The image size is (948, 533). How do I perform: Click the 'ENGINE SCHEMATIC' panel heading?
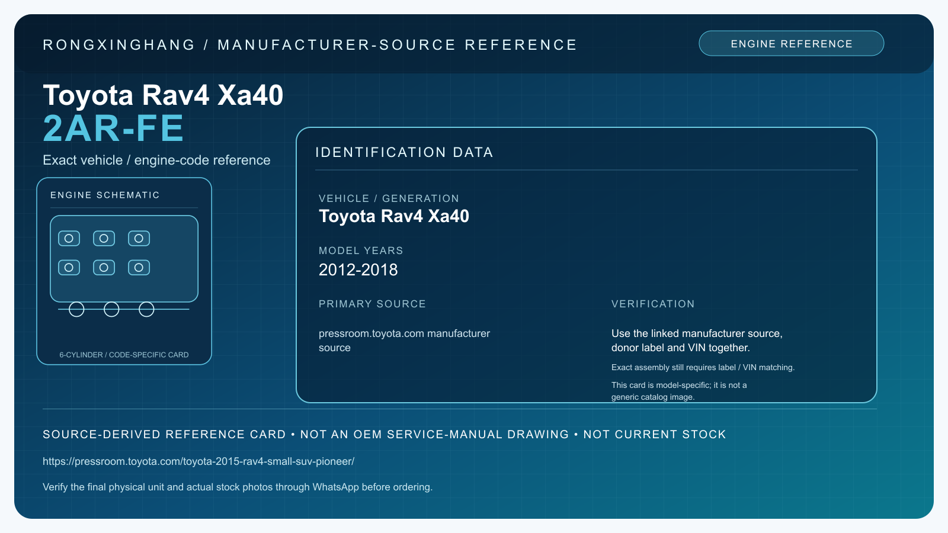[105, 195]
